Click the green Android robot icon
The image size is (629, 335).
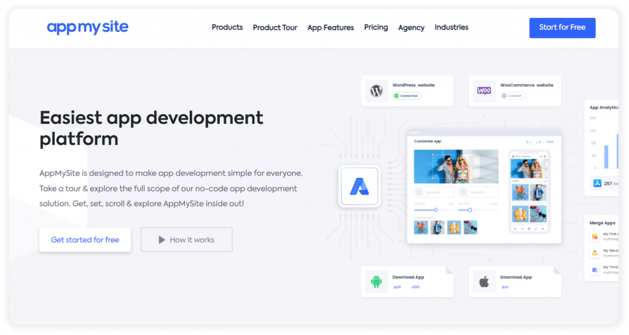coord(376,282)
